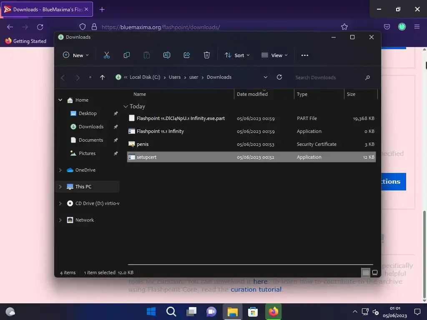Open taskbar Search

pyautogui.click(x=171, y=312)
